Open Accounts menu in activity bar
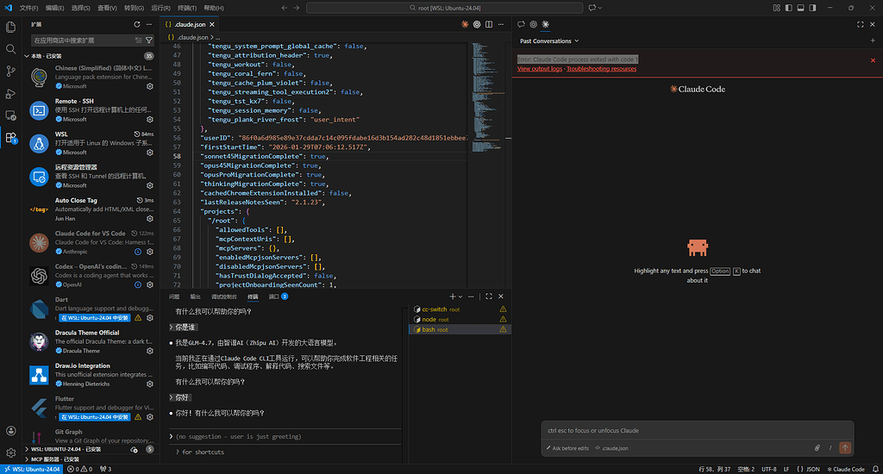Image resolution: width=883 pixels, height=474 pixels. (x=10, y=431)
